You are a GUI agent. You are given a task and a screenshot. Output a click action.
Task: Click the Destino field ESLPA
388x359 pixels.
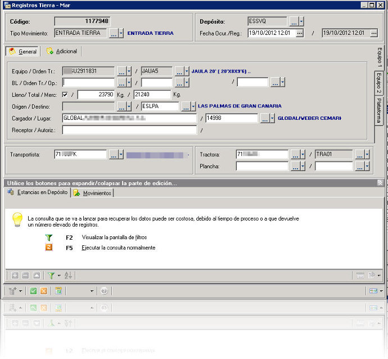click(x=160, y=106)
